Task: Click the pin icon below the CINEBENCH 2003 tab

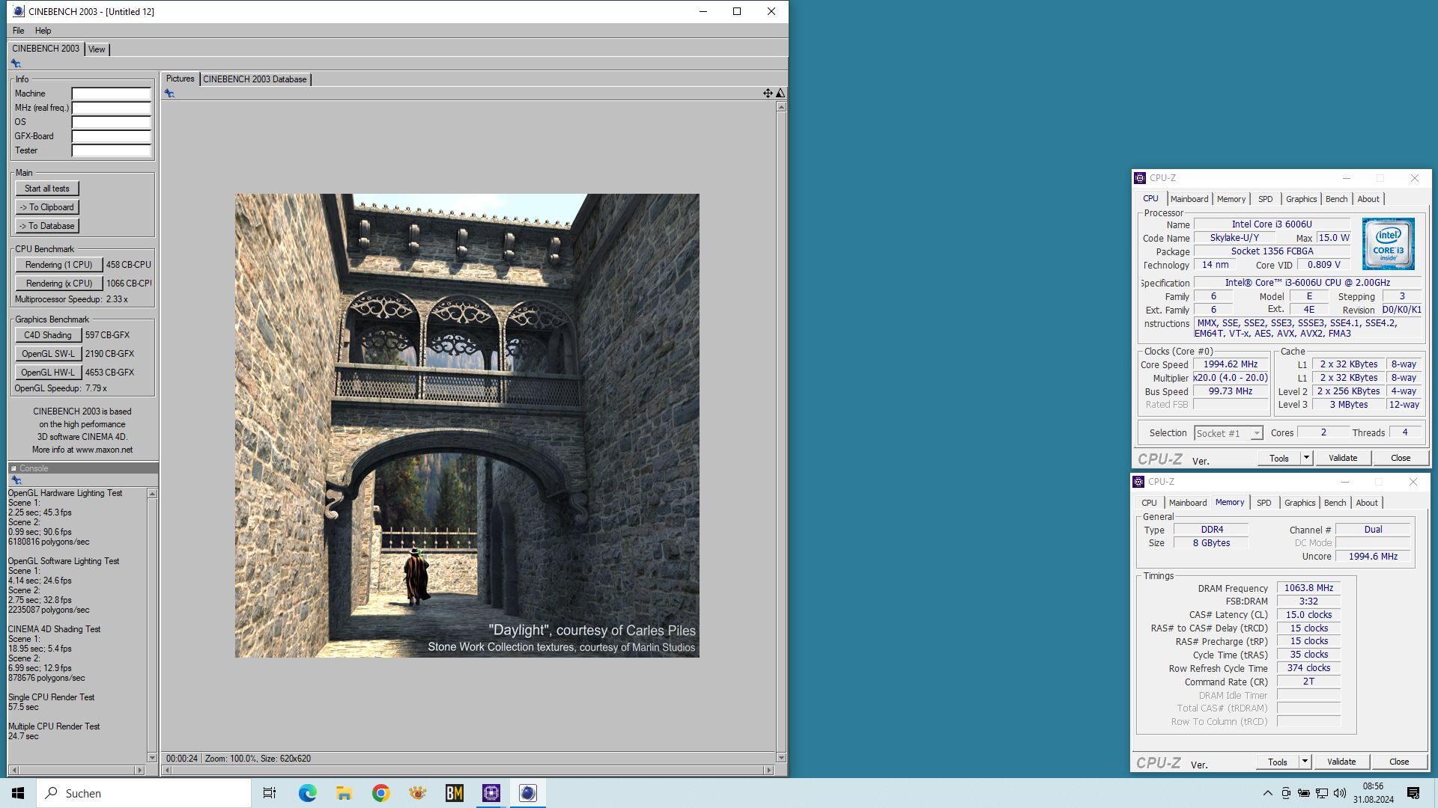Action: coord(16,64)
